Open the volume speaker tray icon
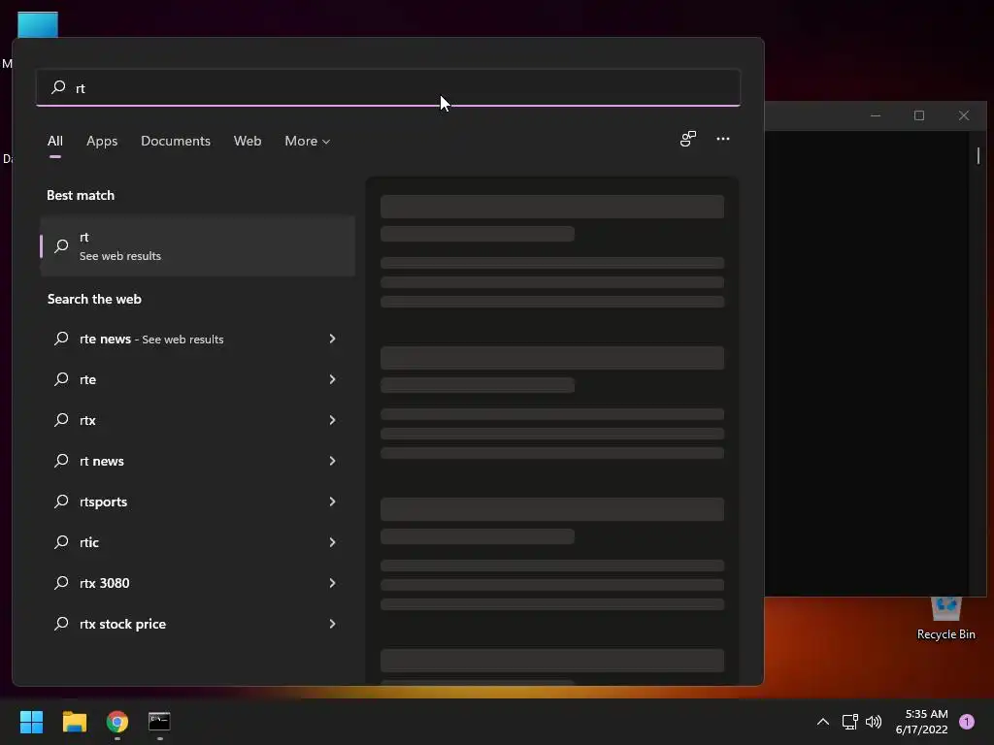Image resolution: width=994 pixels, height=745 pixels. [x=874, y=722]
